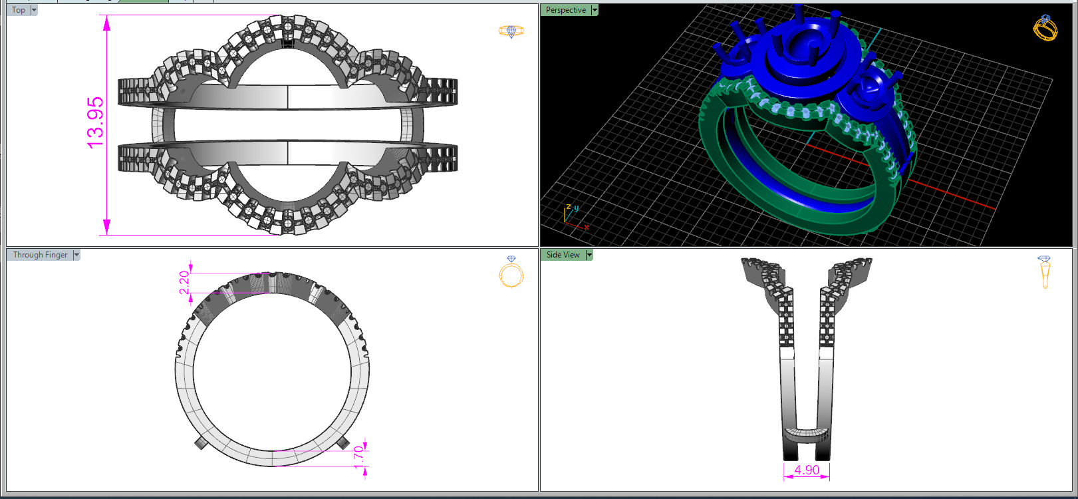Open the Top viewport dropdown arrow

34,10
